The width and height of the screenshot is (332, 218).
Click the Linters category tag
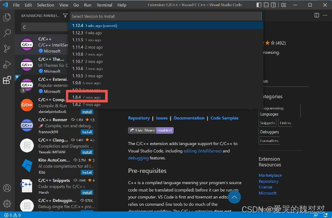pos(285,123)
